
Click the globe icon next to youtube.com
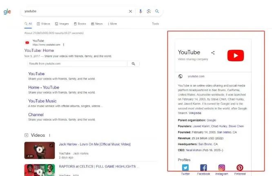pos(181,76)
